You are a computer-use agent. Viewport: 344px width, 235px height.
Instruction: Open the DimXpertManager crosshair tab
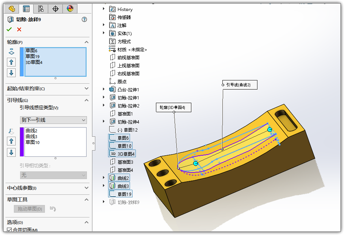pyautogui.click(x=55, y=8)
